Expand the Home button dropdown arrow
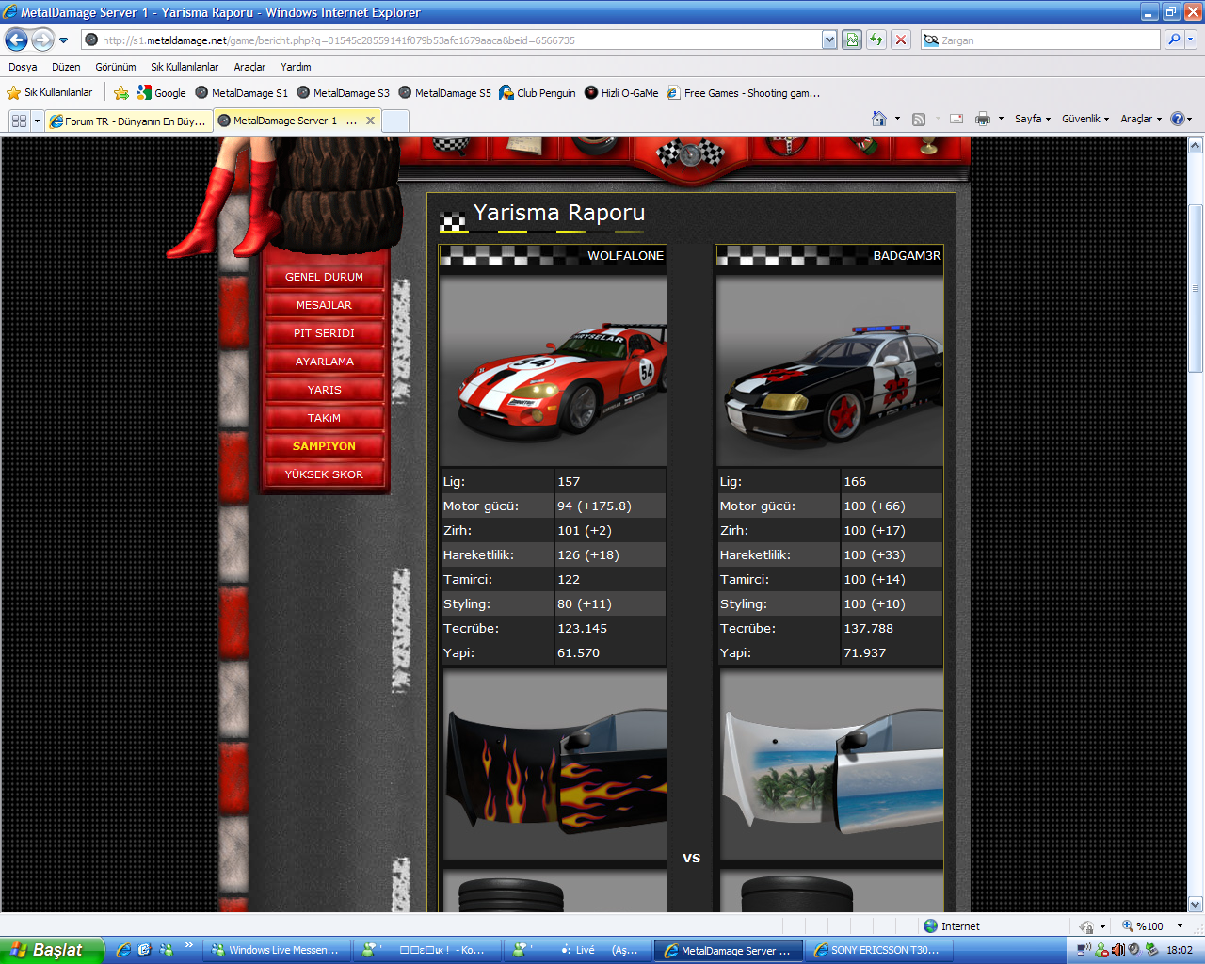Screen dimensions: 1205x964 (x=897, y=120)
